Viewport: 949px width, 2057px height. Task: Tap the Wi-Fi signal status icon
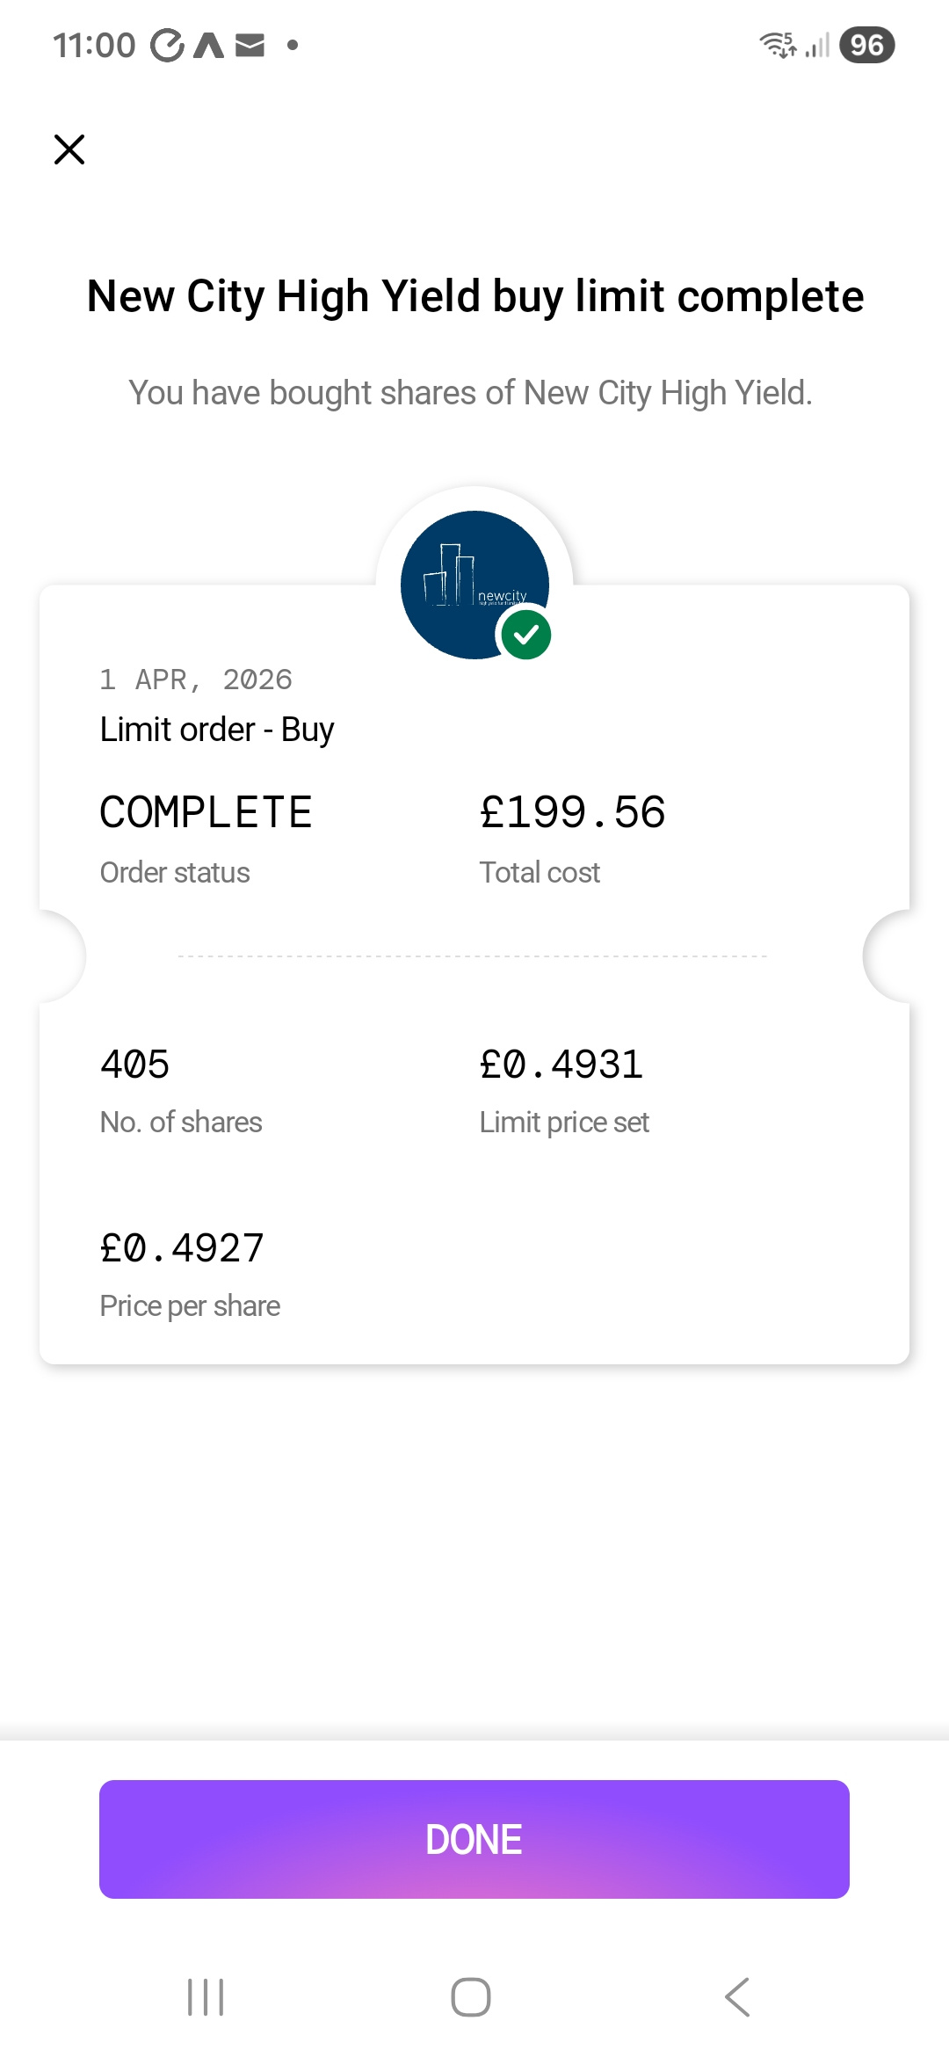[x=778, y=45]
